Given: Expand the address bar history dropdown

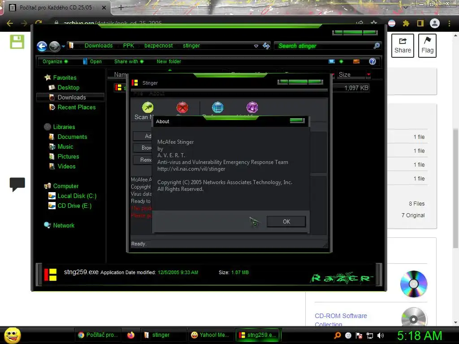Looking at the screenshot, I should pos(256,46).
